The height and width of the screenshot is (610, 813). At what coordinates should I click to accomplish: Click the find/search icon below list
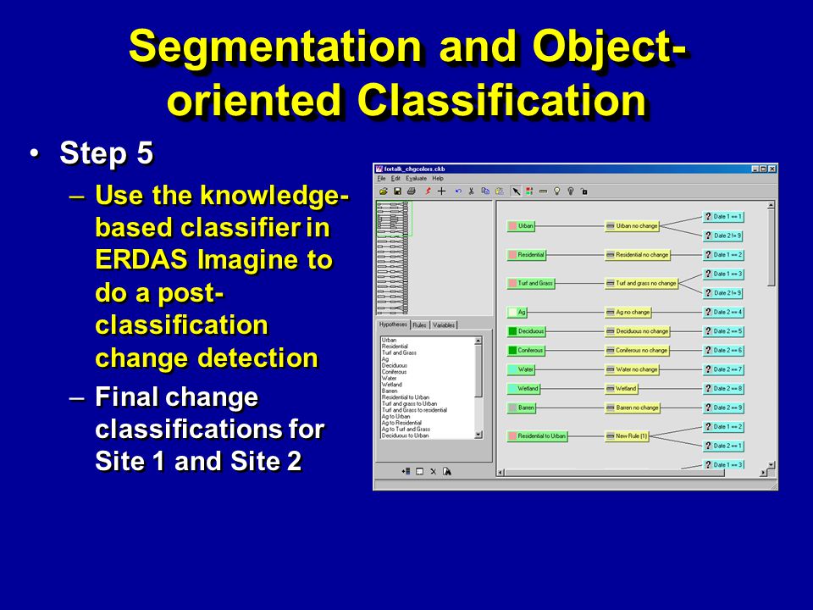pos(447,472)
